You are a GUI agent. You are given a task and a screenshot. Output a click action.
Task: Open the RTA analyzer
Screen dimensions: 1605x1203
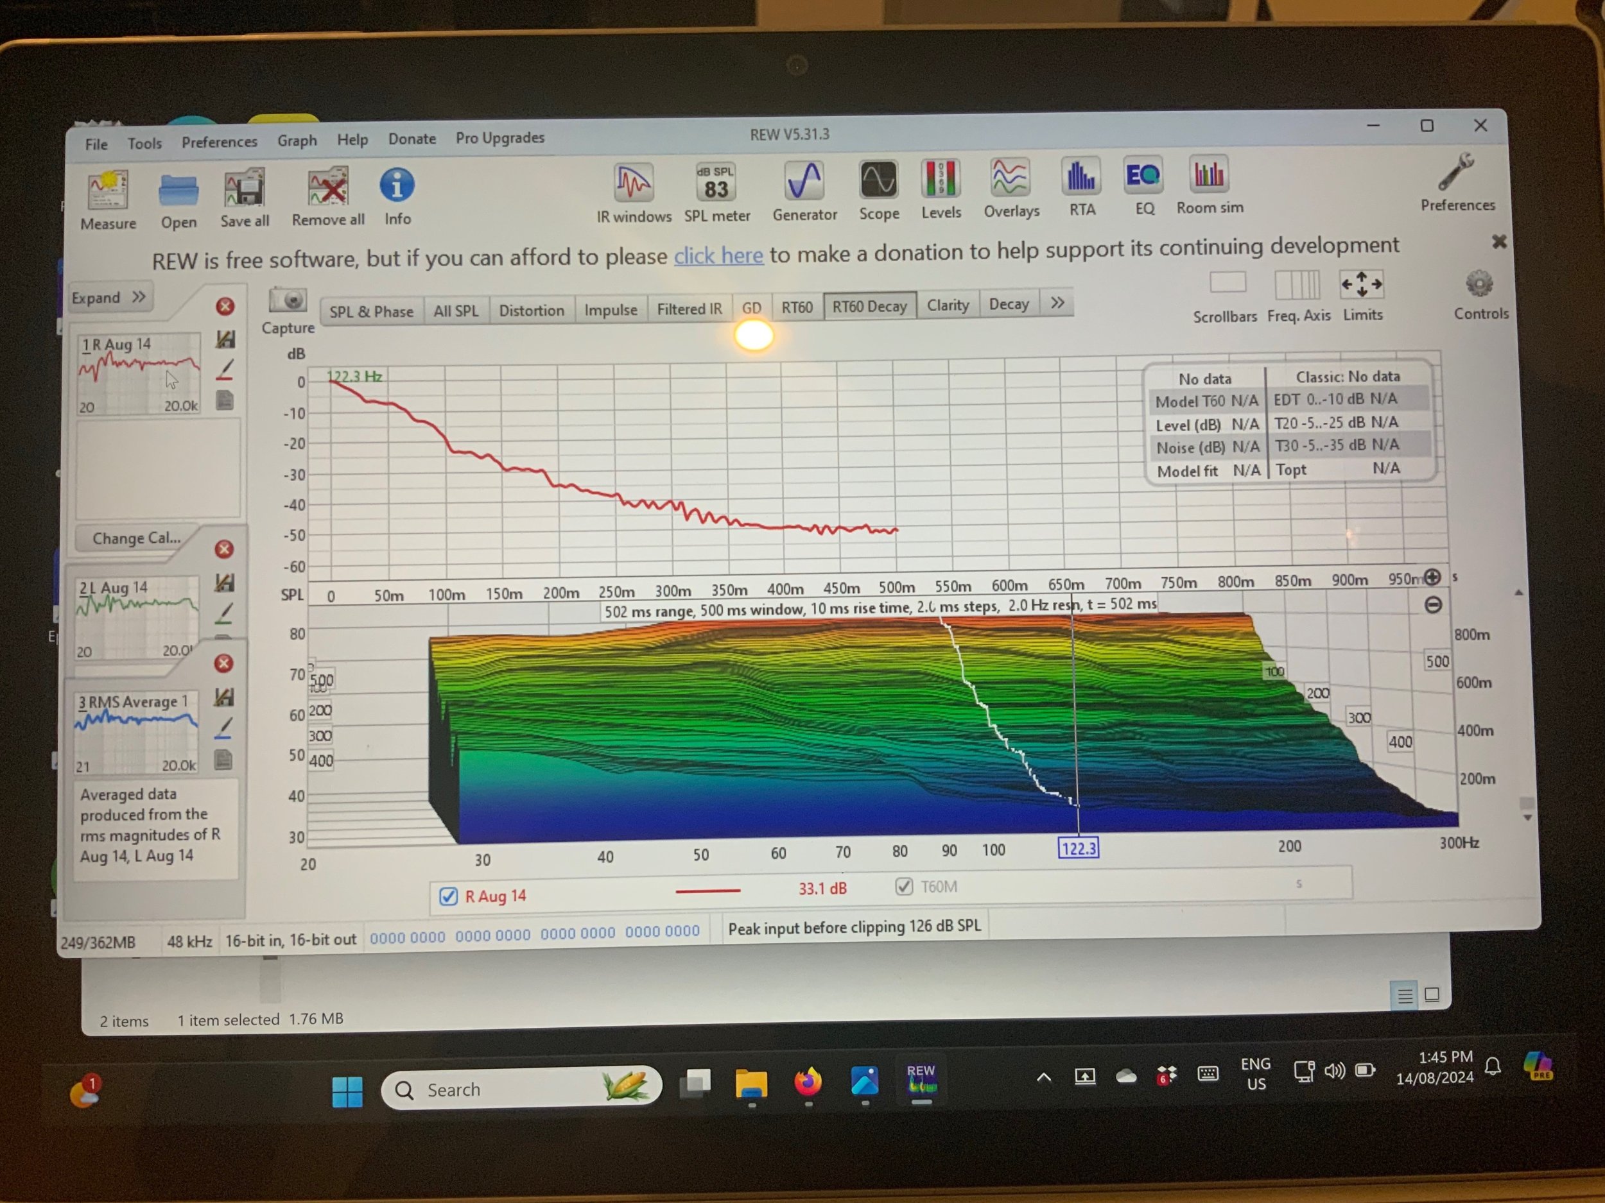pos(1080,178)
